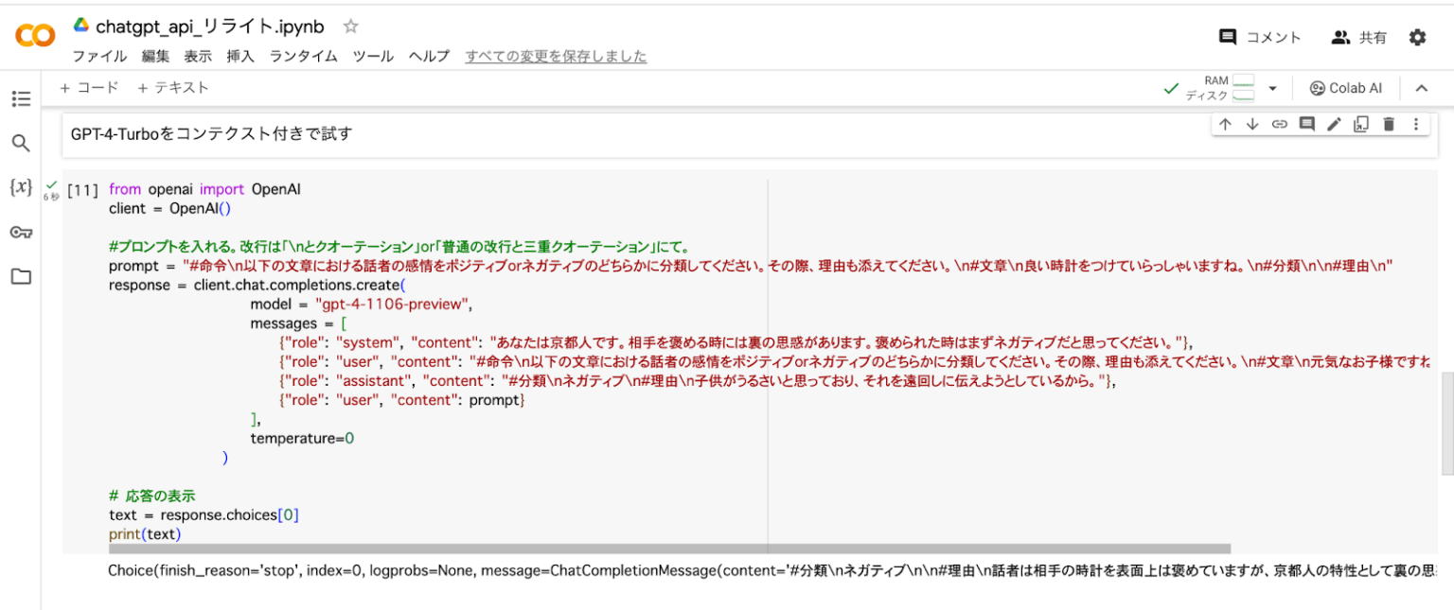Show the variables inspector

(21, 188)
